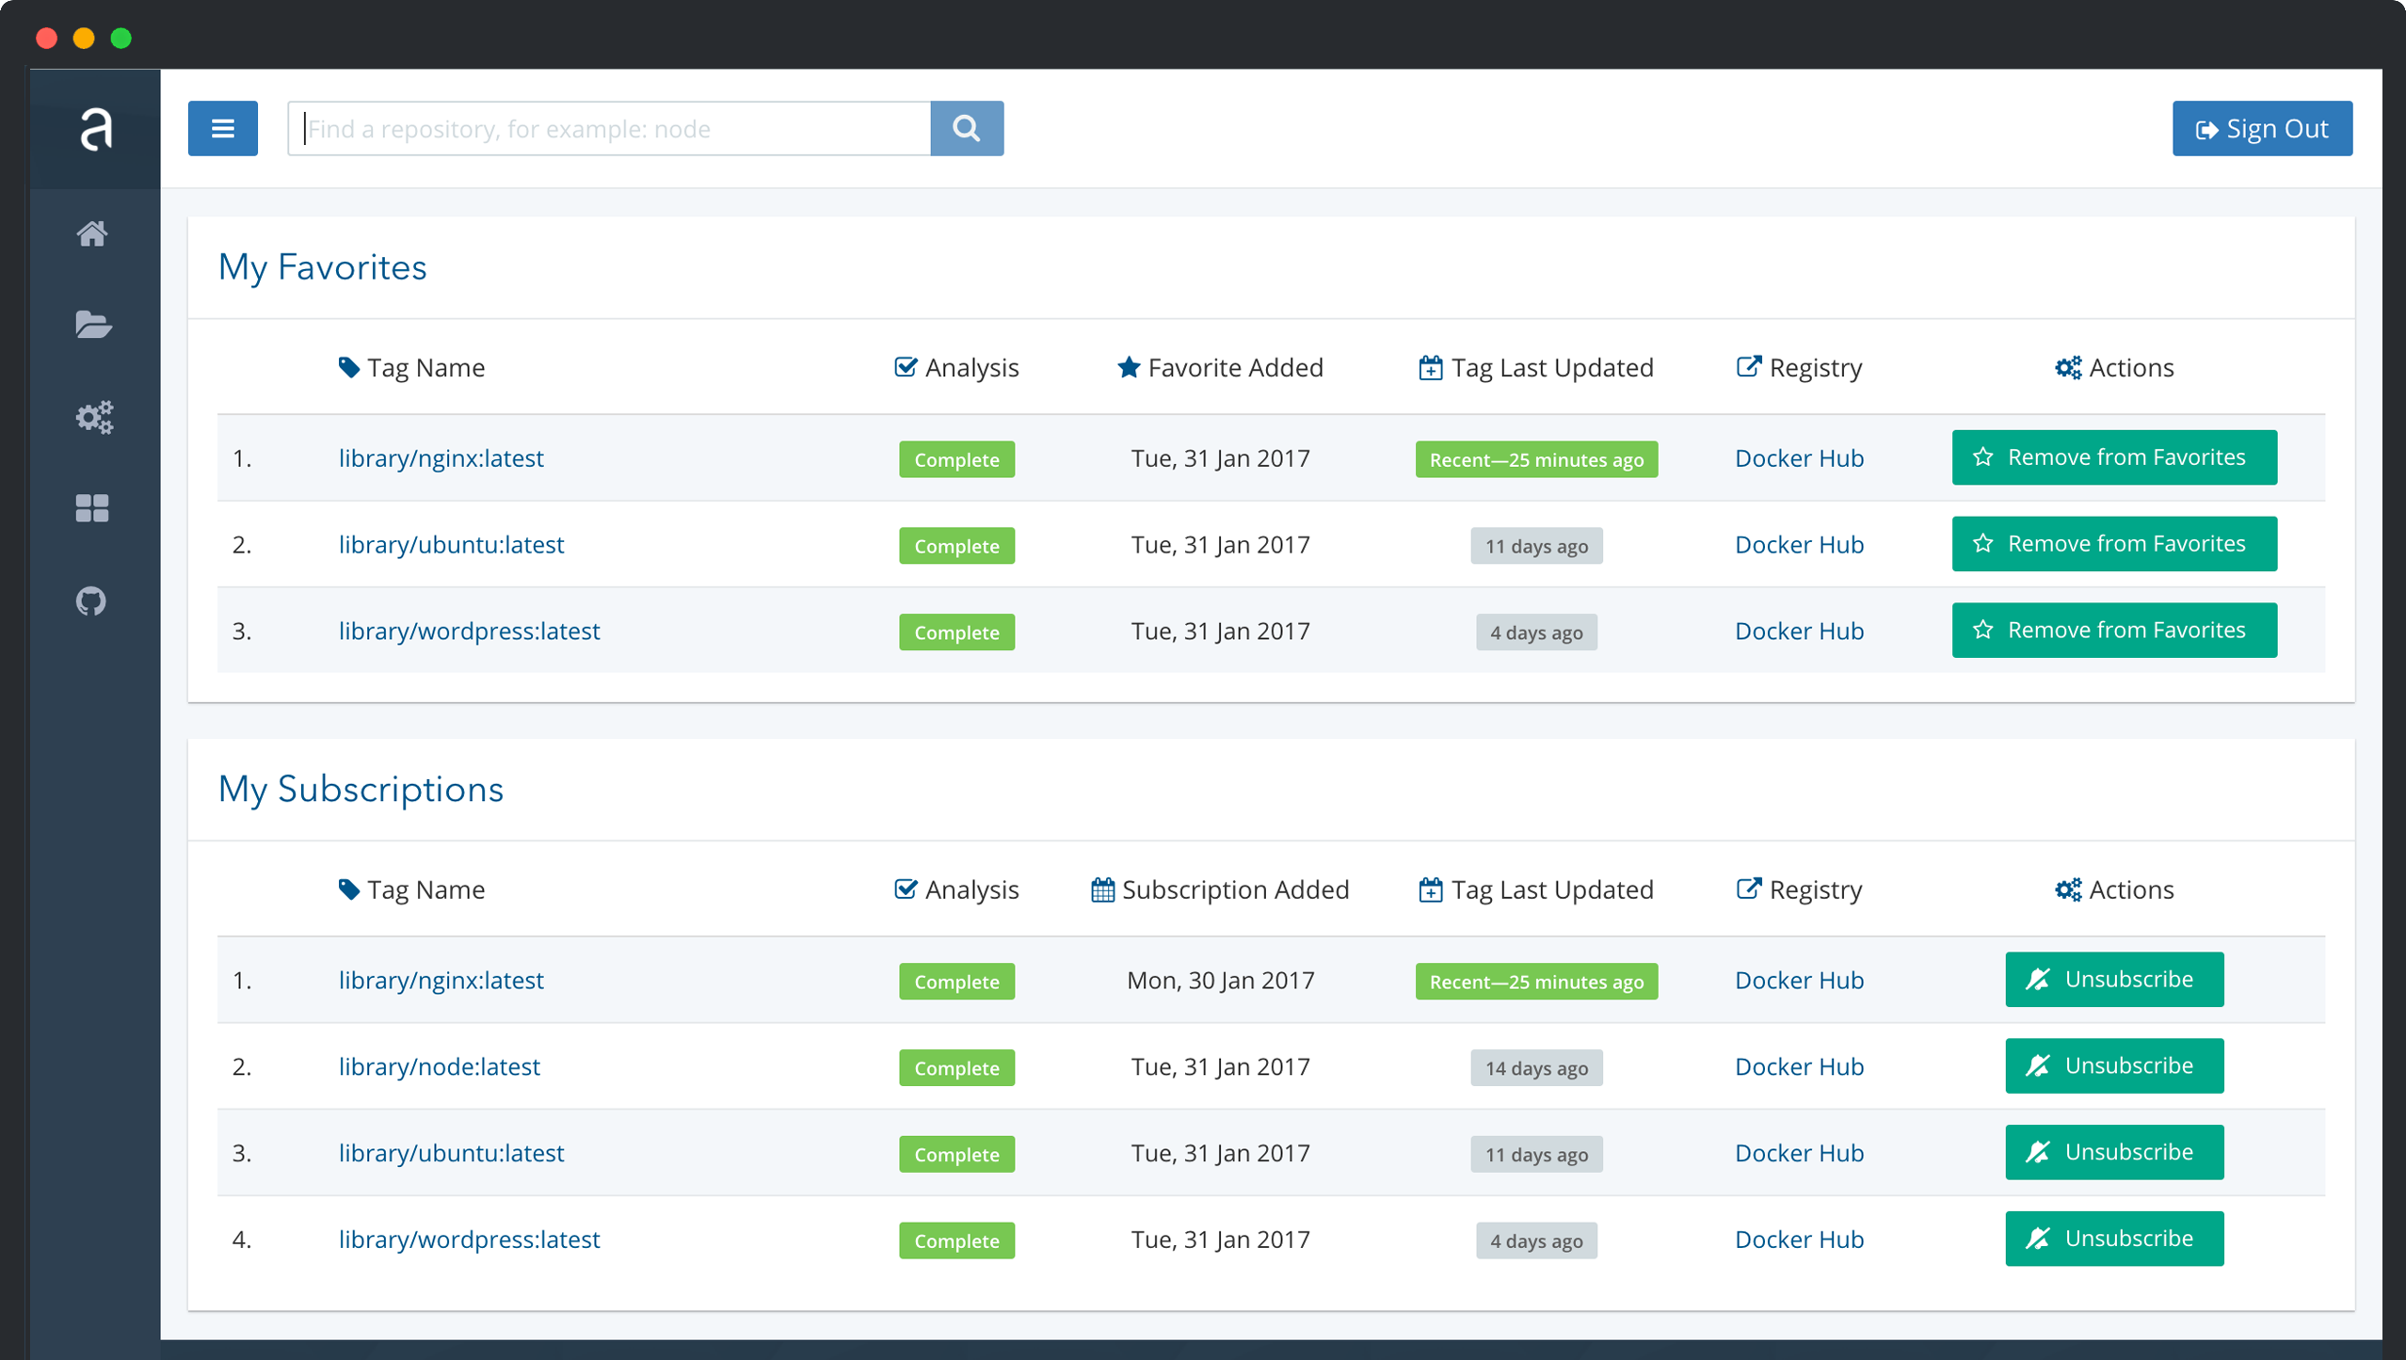2406x1360 pixels.
Task: Open library/ubuntu:latest in My Favorites
Action: pyautogui.click(x=452, y=545)
